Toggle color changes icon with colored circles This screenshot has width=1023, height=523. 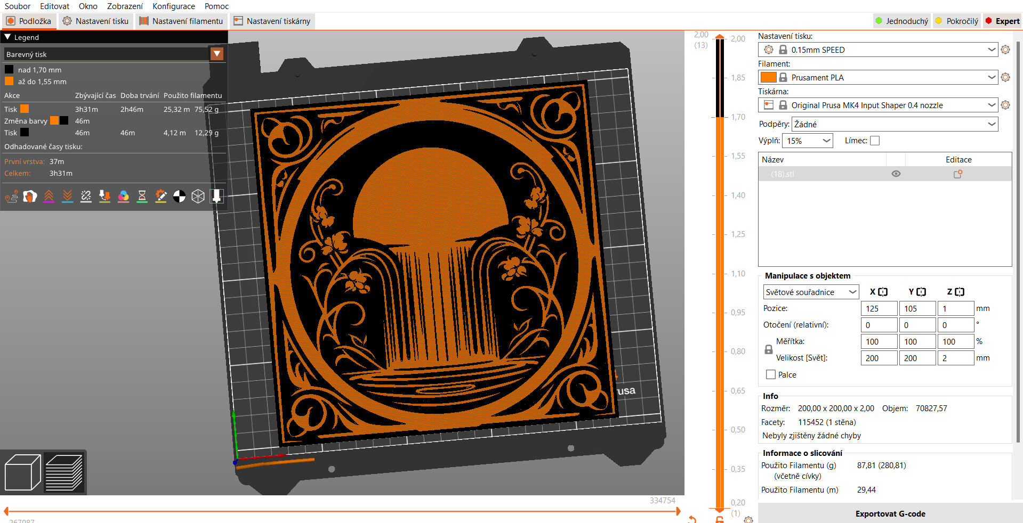point(124,197)
